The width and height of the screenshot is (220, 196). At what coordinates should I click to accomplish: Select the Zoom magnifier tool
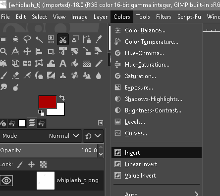click(x=3, y=51)
